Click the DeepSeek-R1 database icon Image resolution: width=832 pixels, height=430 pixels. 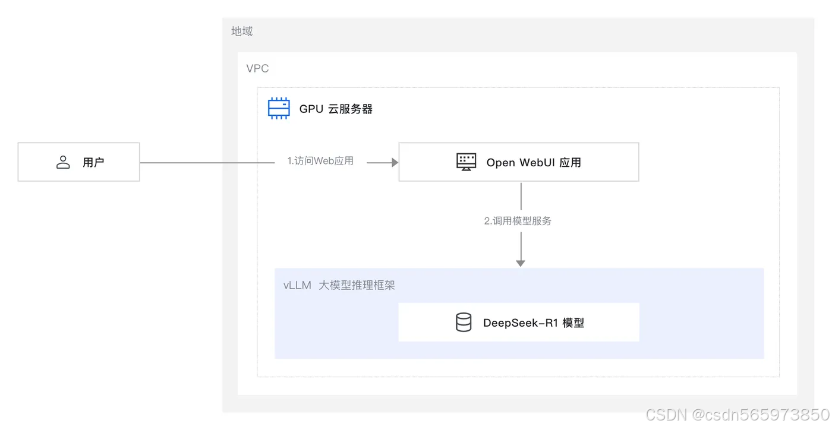click(464, 322)
